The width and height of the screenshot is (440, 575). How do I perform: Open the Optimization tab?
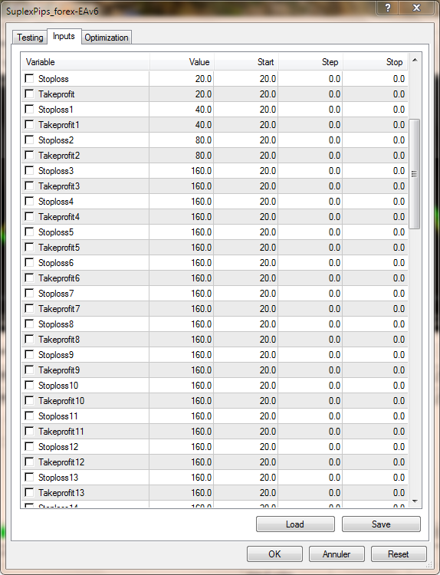[x=107, y=38]
